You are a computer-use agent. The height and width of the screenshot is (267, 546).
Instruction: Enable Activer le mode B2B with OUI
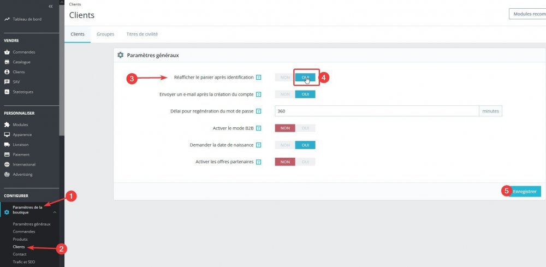tap(305, 128)
